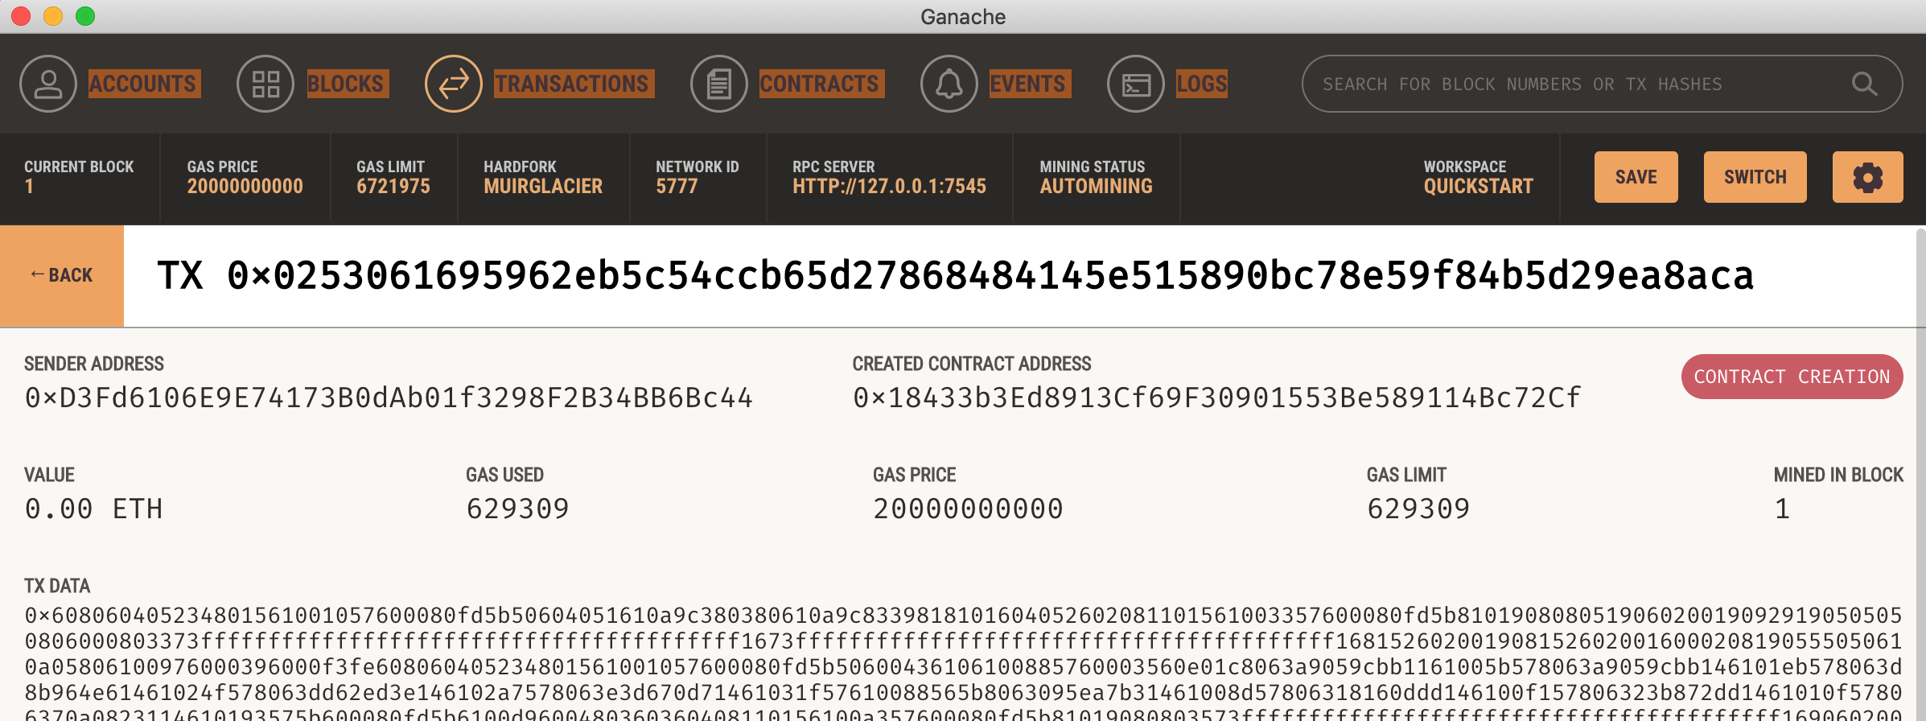This screenshot has height=721, width=1926.
Task: Save the Quickstart workspace
Action: tap(1636, 177)
